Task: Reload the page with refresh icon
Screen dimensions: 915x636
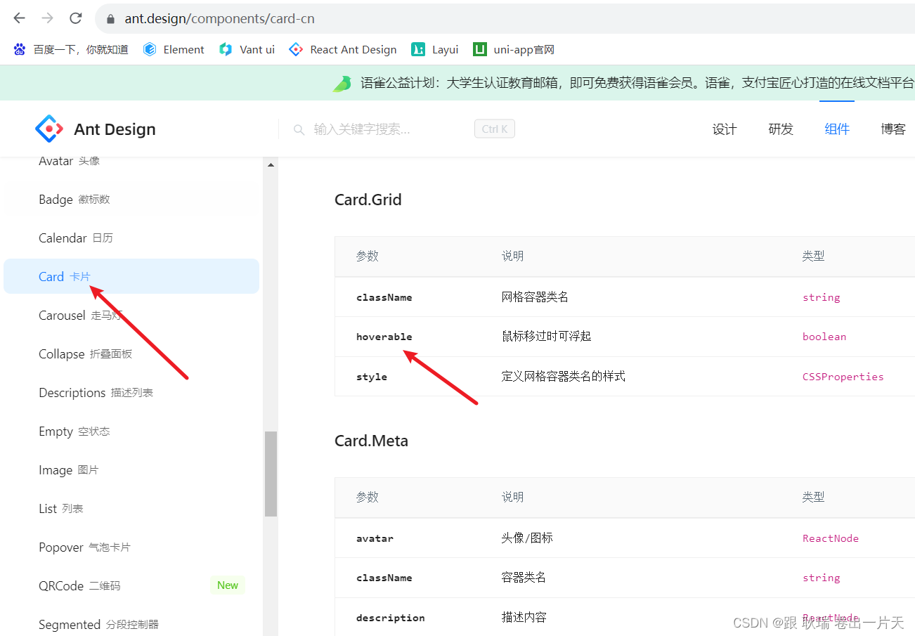Action: (x=76, y=18)
